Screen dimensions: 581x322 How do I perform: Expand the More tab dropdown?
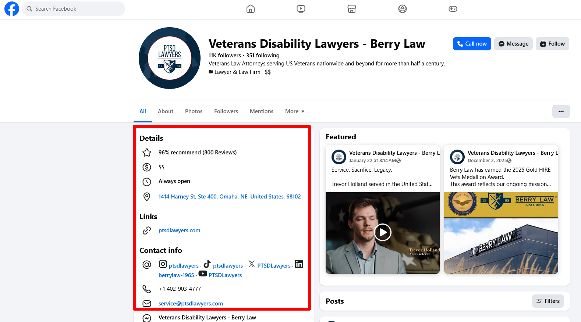click(295, 111)
